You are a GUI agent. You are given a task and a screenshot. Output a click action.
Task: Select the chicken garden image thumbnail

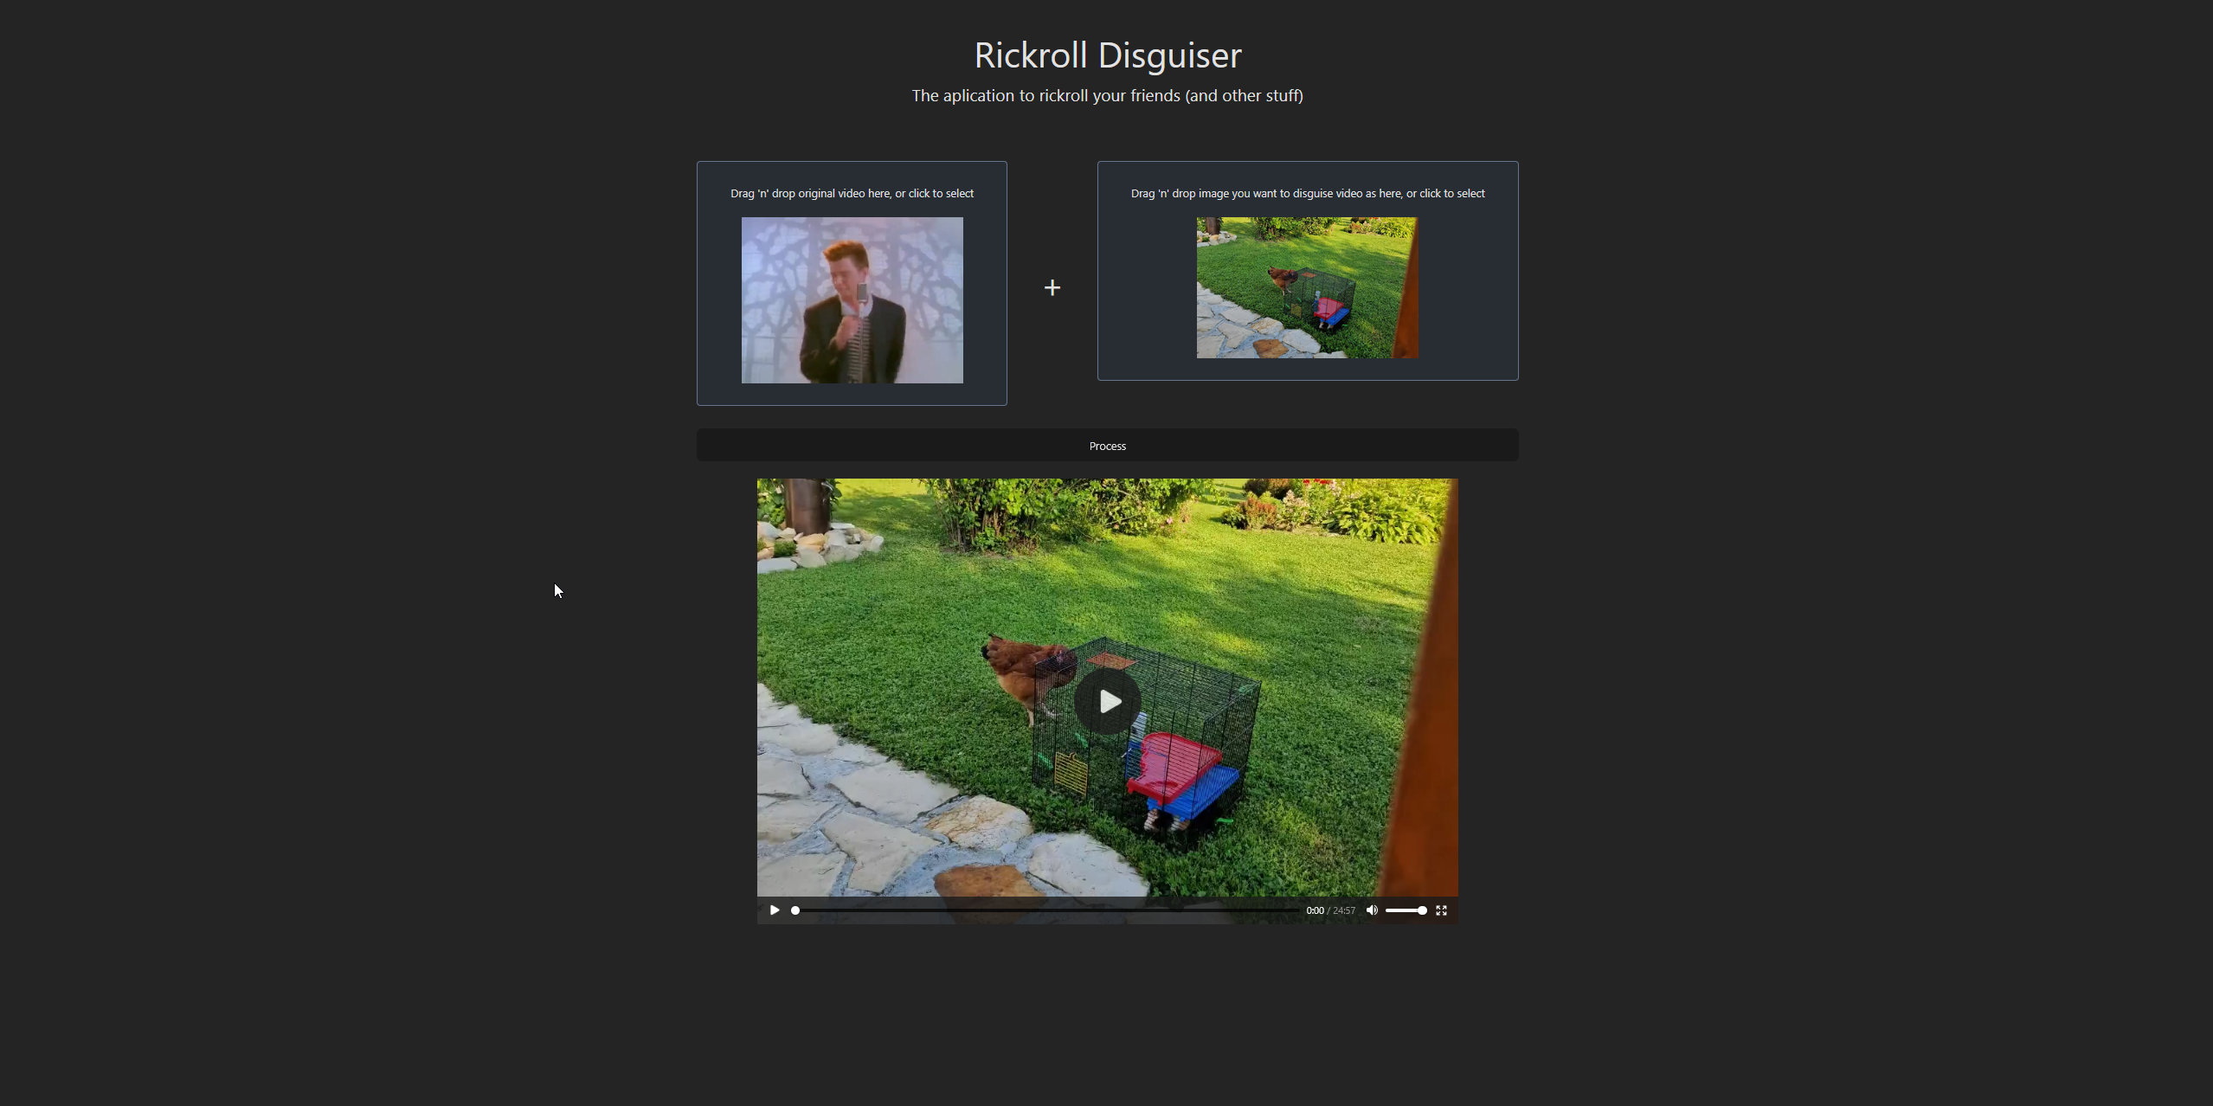[x=1307, y=287]
